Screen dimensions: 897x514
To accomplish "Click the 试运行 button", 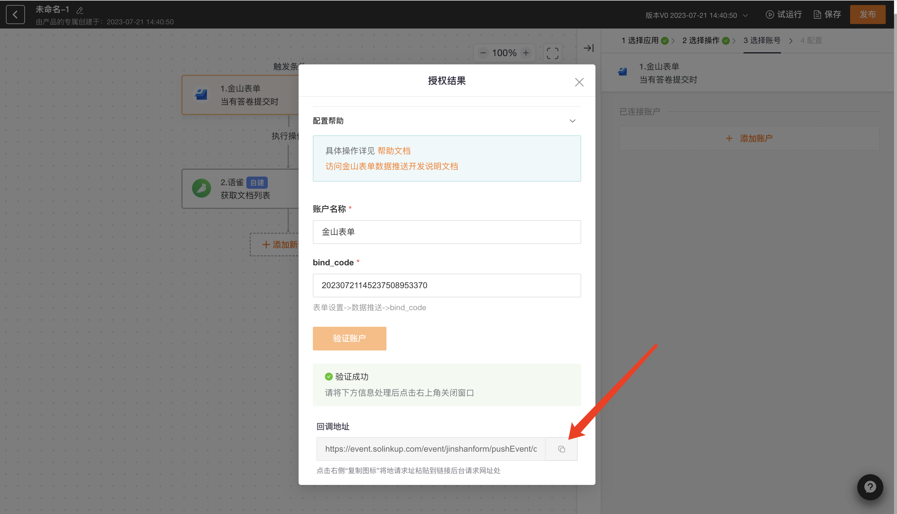I will pyautogui.click(x=784, y=15).
